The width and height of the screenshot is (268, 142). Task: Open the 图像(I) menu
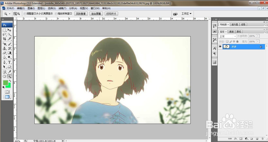[31, 8]
